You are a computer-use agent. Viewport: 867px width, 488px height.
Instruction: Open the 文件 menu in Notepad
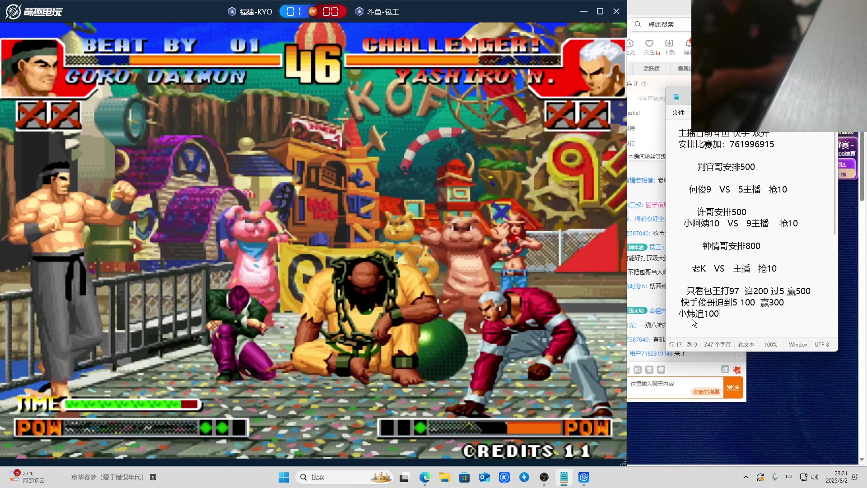678,113
